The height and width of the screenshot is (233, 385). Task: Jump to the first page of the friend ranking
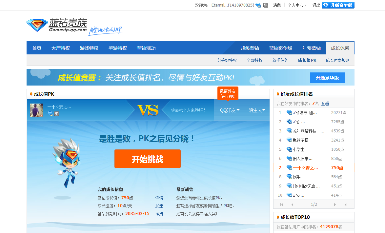click(282, 204)
